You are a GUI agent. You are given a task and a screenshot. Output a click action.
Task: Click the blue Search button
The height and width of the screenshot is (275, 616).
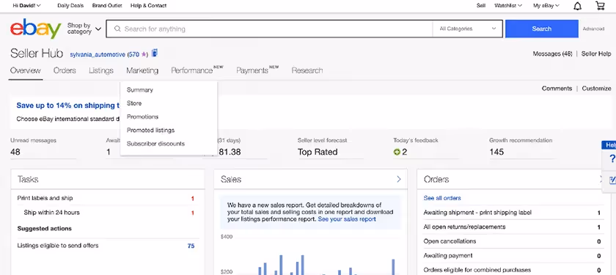[542, 29]
